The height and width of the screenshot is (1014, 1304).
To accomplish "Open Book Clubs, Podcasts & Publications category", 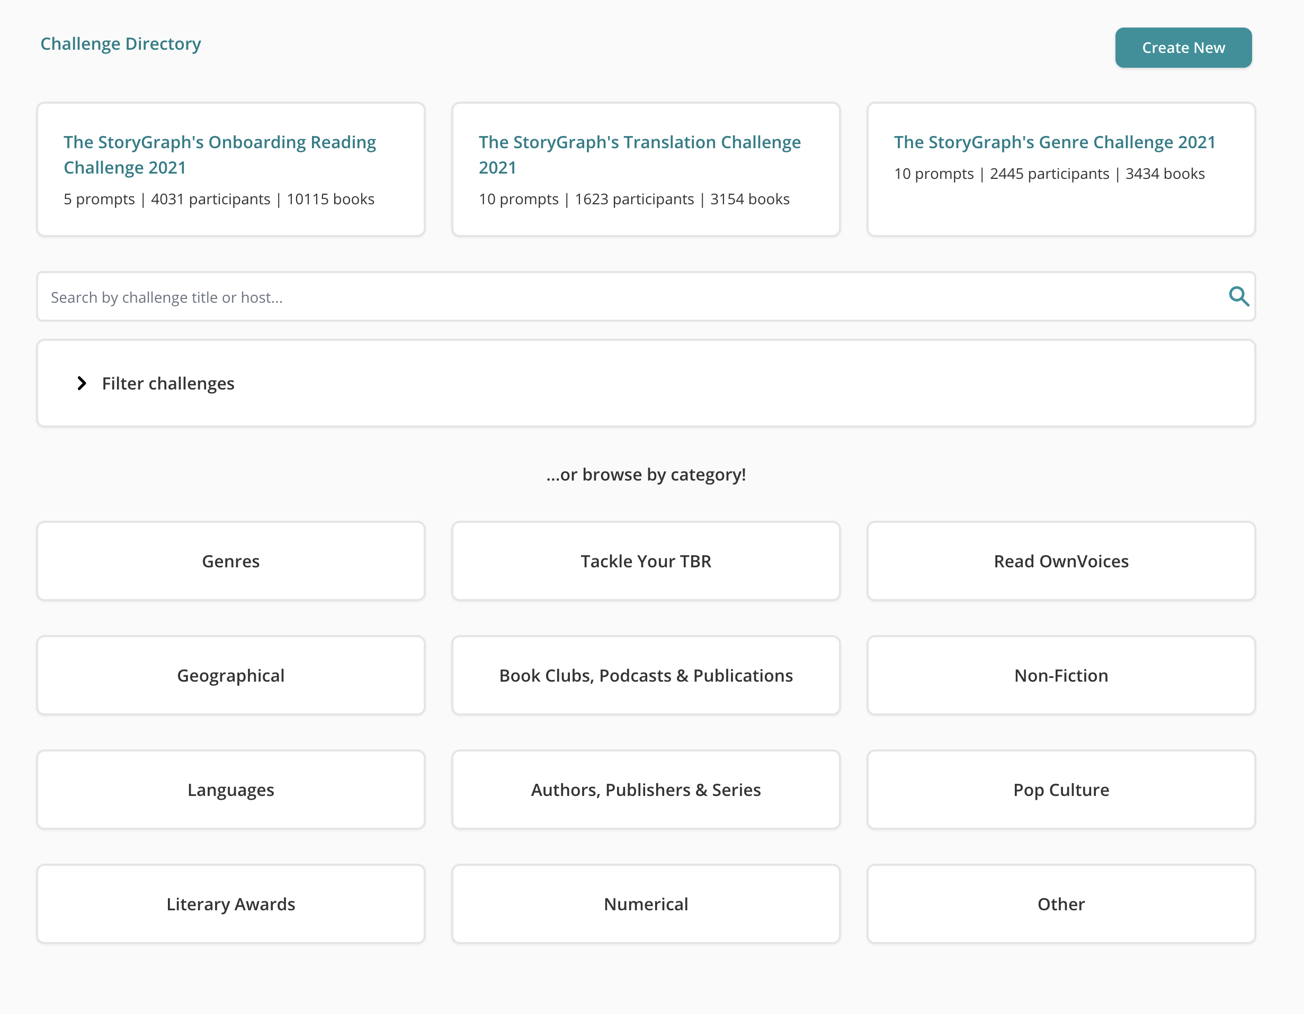I will tap(646, 675).
